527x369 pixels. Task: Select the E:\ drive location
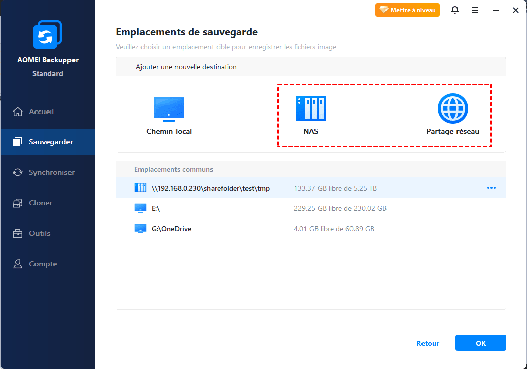point(311,208)
